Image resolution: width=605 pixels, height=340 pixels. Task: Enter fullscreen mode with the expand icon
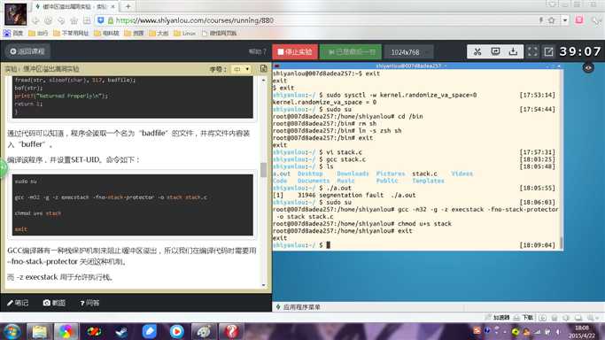tap(532, 51)
